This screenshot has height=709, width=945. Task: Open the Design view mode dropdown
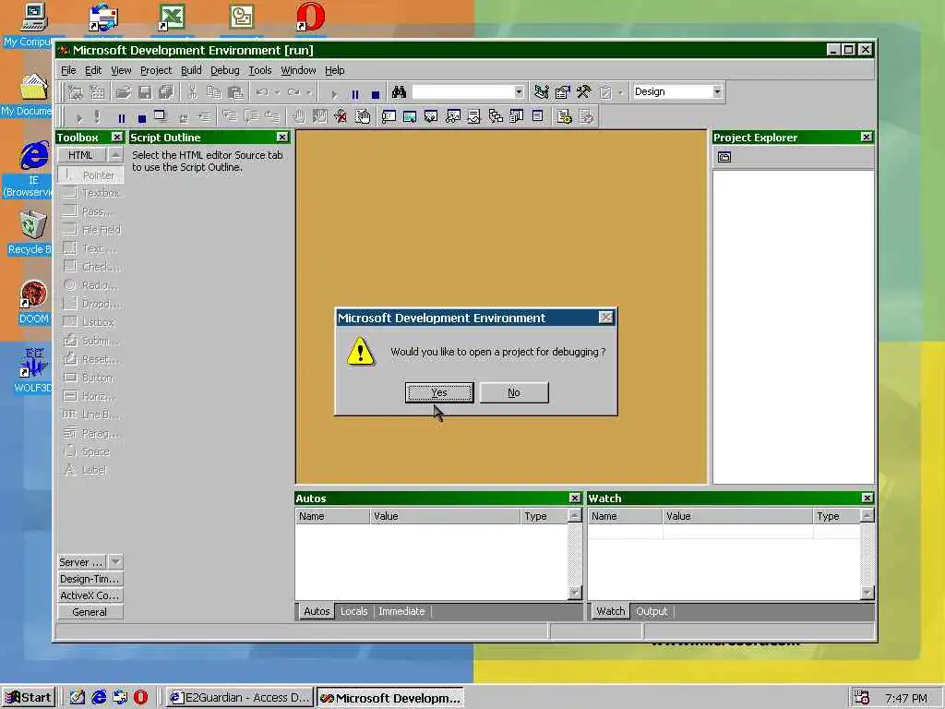point(717,91)
